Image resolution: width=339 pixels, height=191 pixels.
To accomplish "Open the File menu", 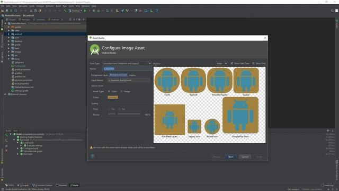I will [2, 6].
